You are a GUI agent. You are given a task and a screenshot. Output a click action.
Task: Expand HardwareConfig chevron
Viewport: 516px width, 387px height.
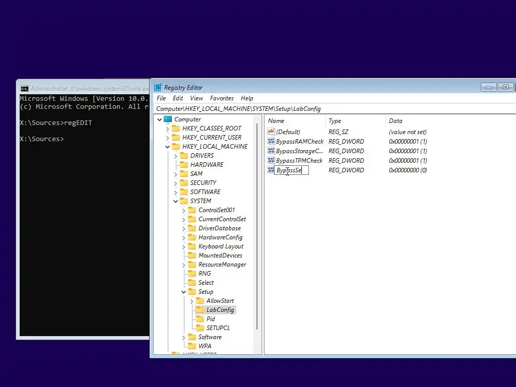183,238
